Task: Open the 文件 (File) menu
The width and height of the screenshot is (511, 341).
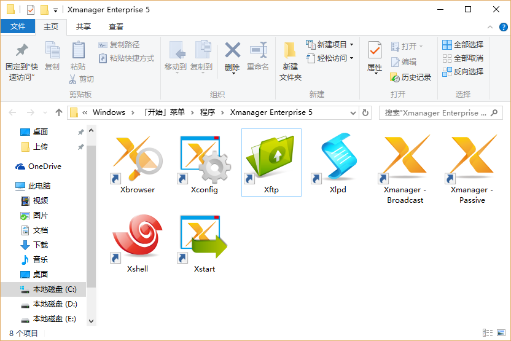Action: (18, 26)
